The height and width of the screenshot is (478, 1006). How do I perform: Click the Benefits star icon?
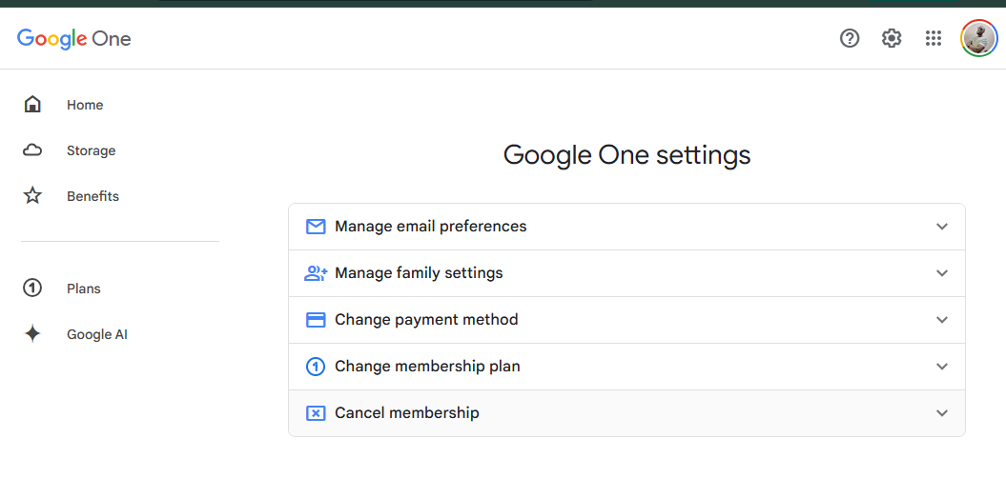pyautogui.click(x=32, y=196)
